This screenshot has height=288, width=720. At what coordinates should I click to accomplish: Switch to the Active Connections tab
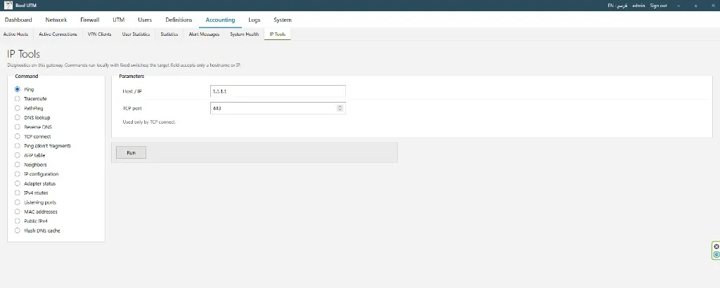58,34
